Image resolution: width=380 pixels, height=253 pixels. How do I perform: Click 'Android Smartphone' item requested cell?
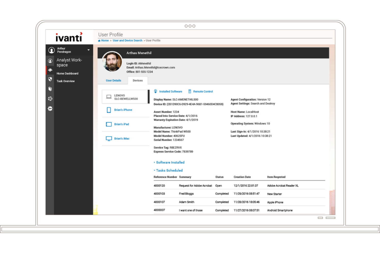tap(280, 210)
